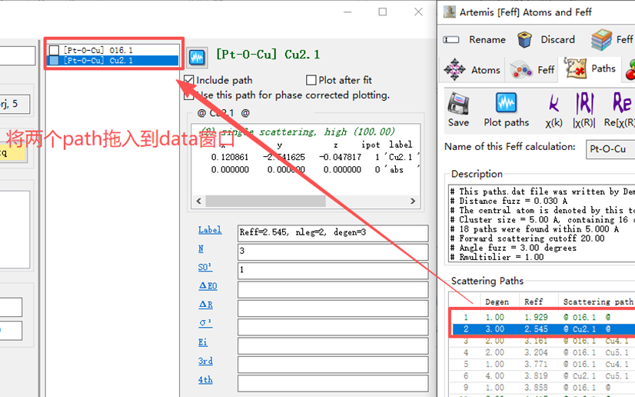Click the Plot paths waveform icon
Image resolution: width=635 pixels, height=397 pixels.
506,103
